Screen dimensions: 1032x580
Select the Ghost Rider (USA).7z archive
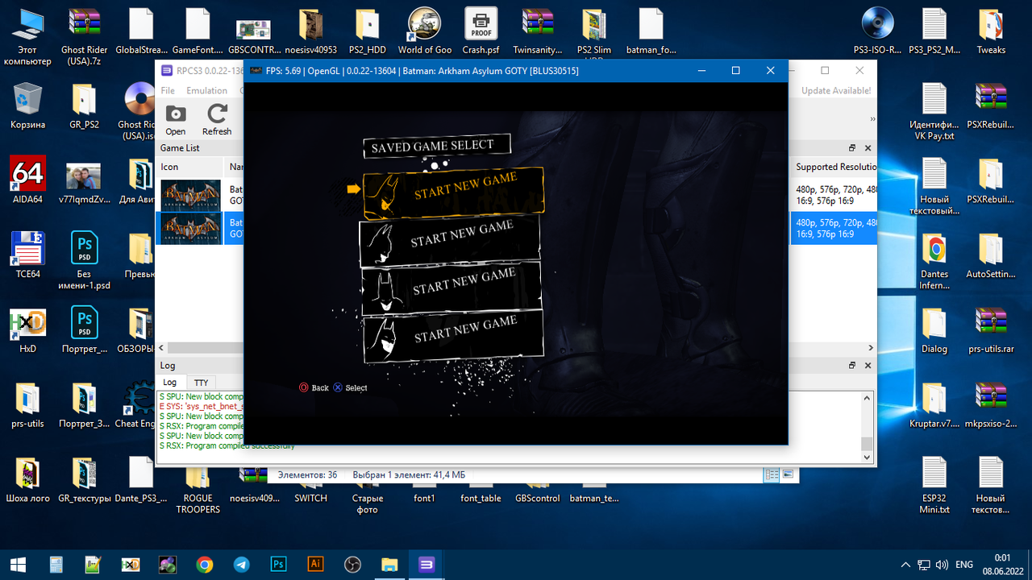coord(84,37)
